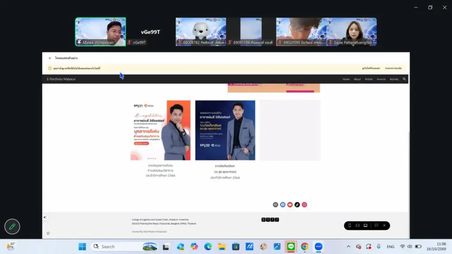Image resolution: width=452 pixels, height=254 pixels.
Task: Open Microsoft Edge from taskbar
Action: (x=208, y=247)
